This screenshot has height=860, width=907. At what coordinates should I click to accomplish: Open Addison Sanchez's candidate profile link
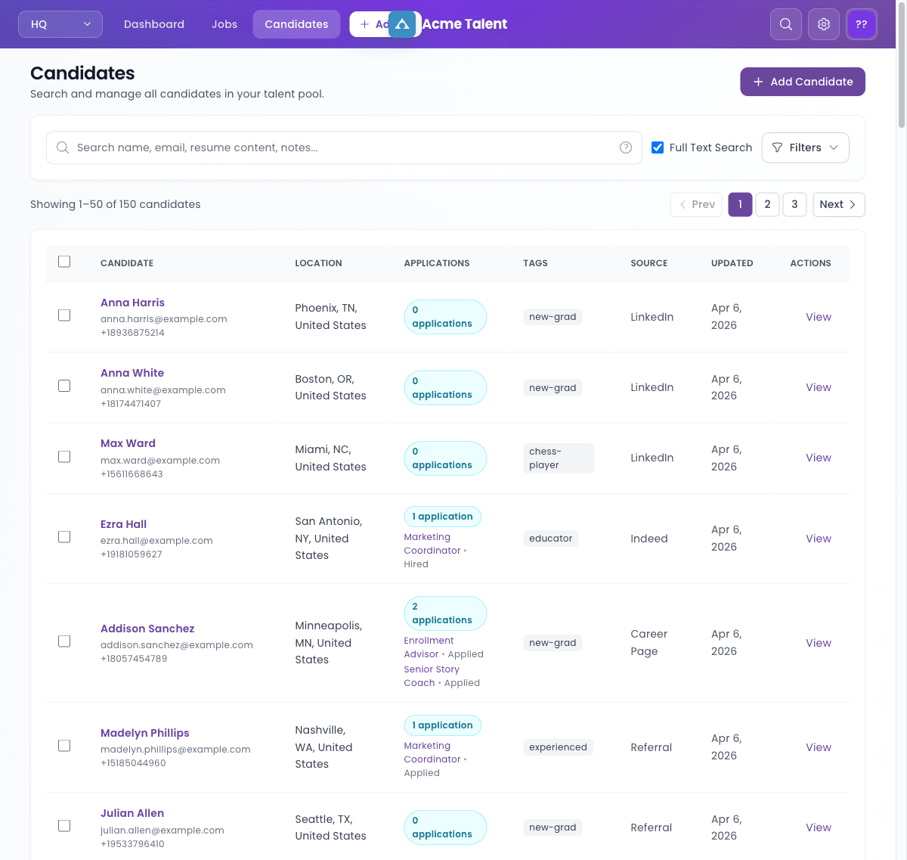tap(147, 629)
